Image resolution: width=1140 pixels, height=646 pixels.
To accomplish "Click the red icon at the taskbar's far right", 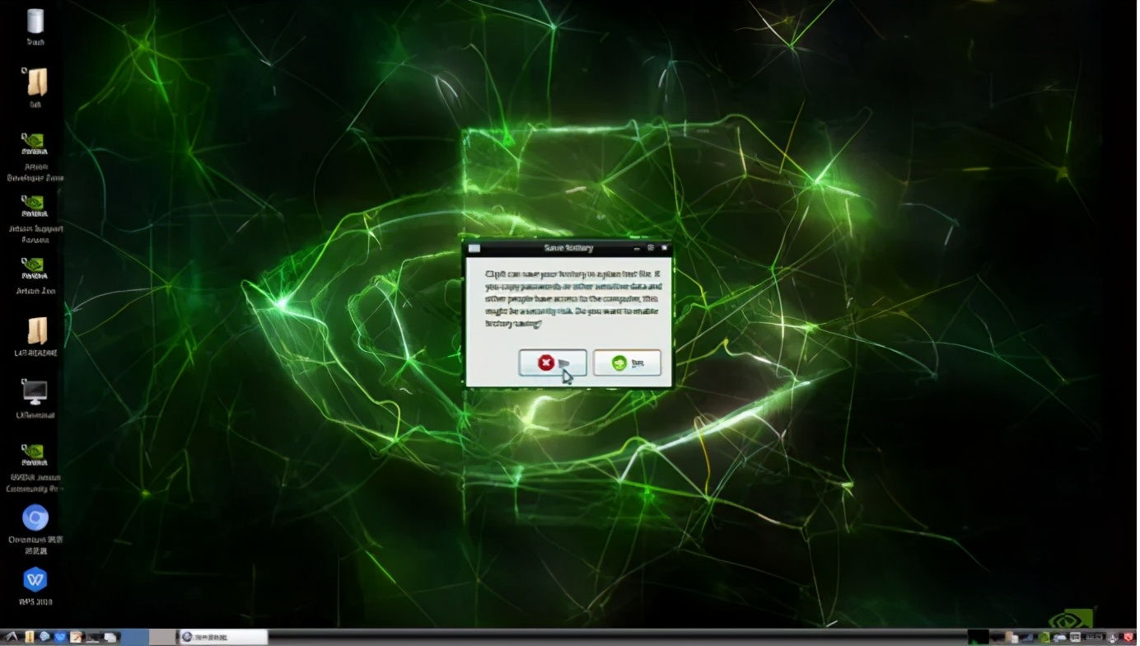I will [x=1130, y=637].
